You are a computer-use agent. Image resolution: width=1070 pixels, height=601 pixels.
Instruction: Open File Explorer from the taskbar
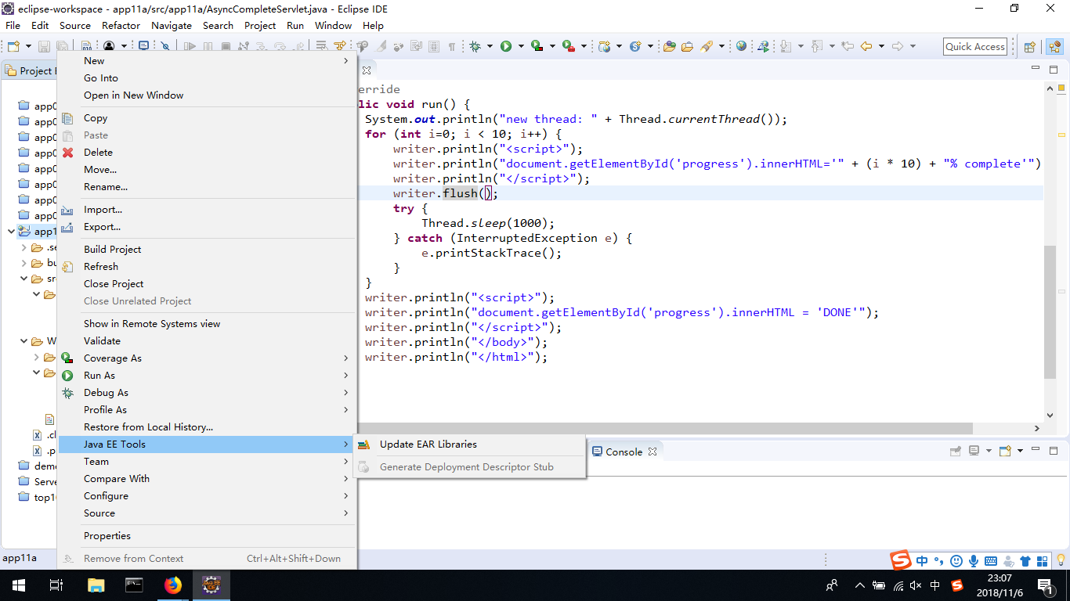(96, 585)
